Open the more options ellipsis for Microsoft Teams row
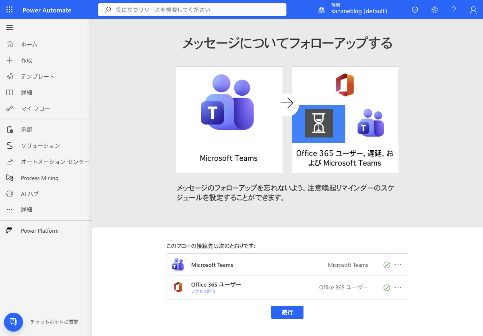The image size is (483, 336). pyautogui.click(x=398, y=265)
